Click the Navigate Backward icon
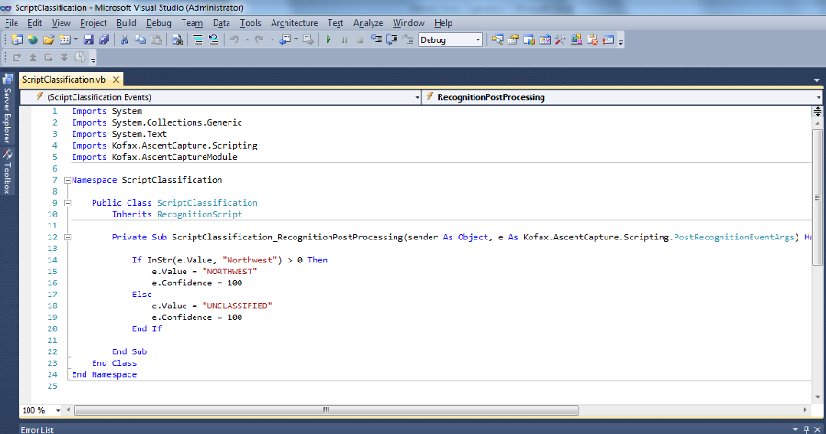 click(x=285, y=40)
